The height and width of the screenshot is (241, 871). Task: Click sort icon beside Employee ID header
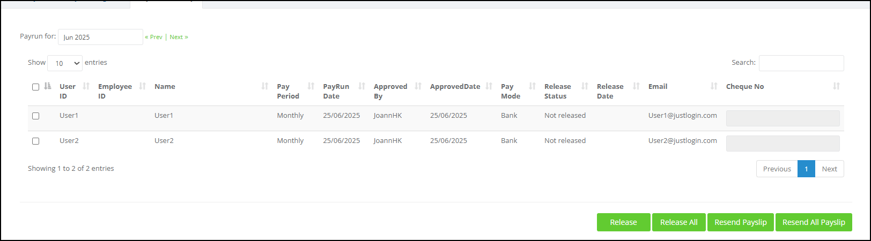(143, 86)
